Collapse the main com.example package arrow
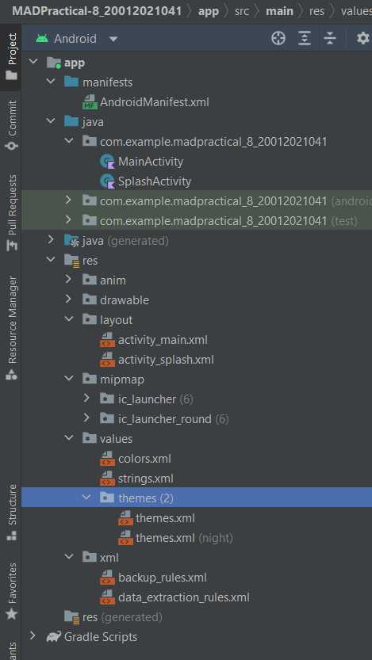 (x=69, y=140)
